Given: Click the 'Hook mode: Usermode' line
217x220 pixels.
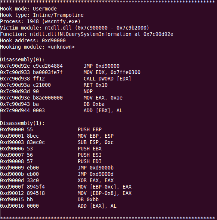Looking at the screenshot, I should pyautogui.click(x=28, y=9).
